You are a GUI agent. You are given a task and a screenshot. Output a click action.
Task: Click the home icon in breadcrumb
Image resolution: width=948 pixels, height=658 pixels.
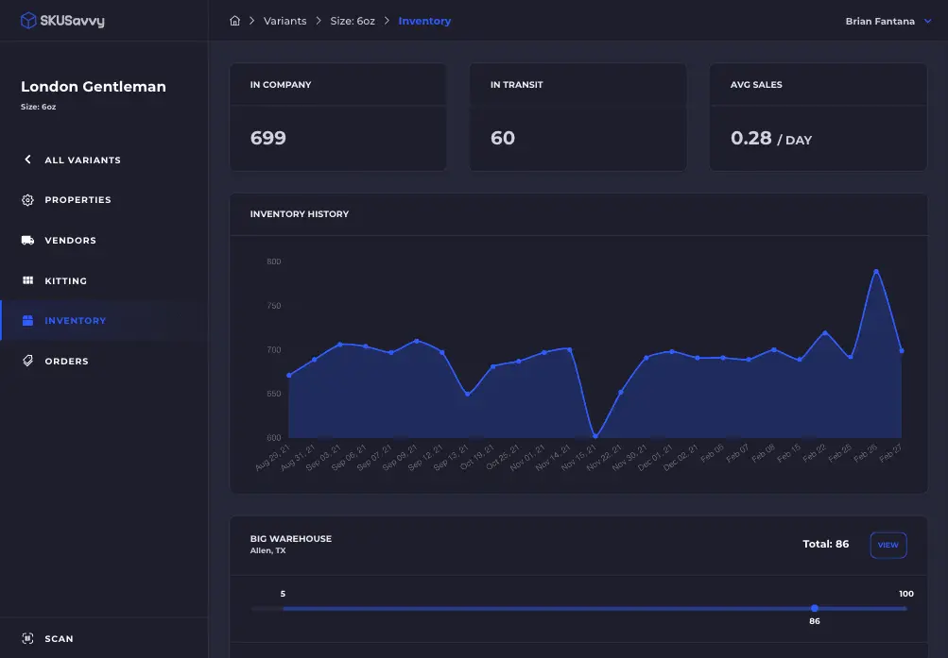pyautogui.click(x=234, y=21)
